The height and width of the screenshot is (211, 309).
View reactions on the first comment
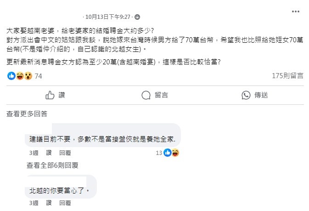tap(171, 153)
